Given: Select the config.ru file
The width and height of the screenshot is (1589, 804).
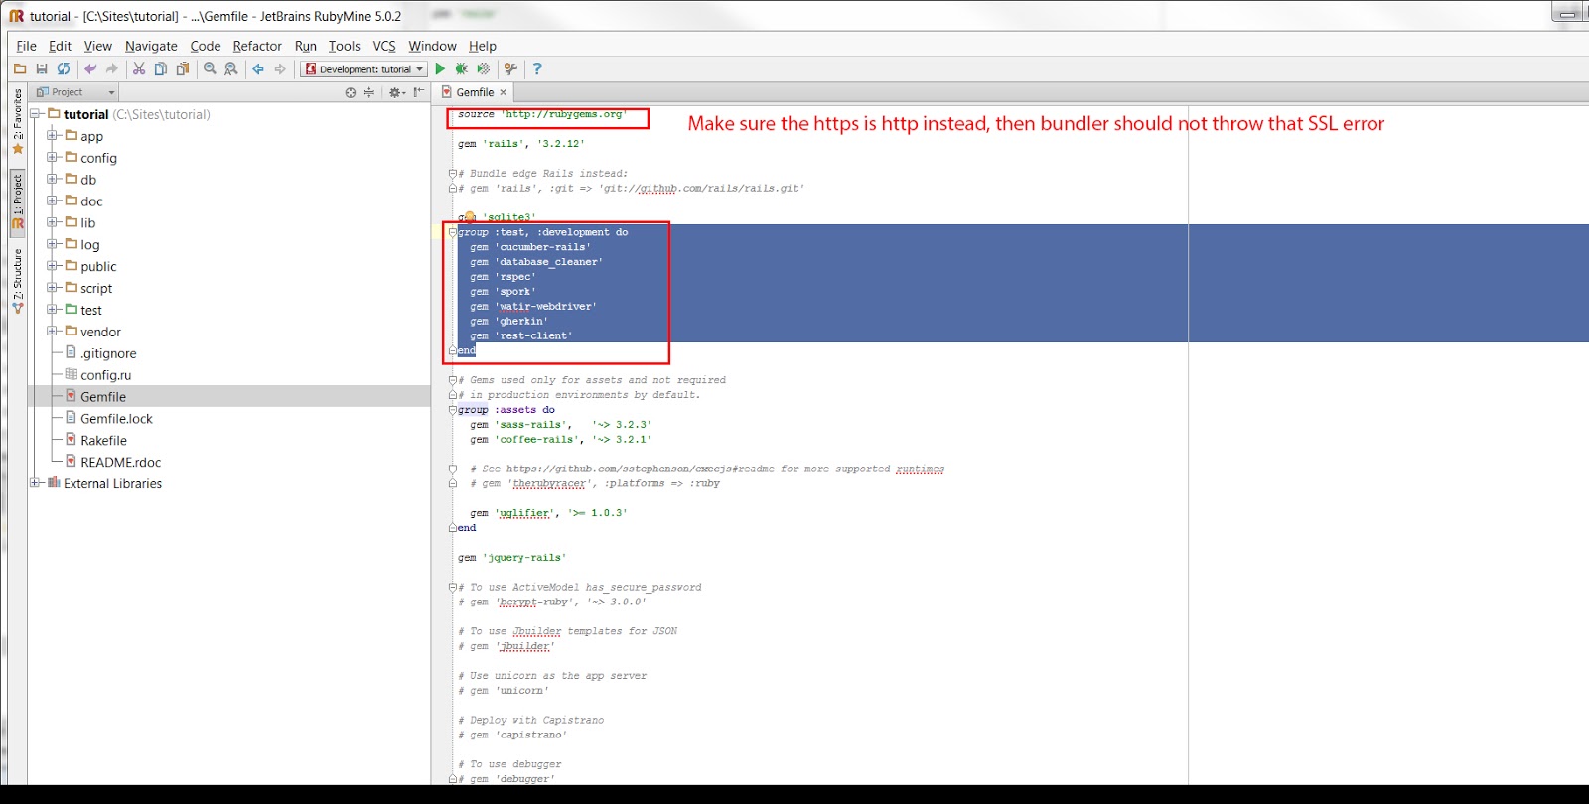Looking at the screenshot, I should (x=105, y=375).
